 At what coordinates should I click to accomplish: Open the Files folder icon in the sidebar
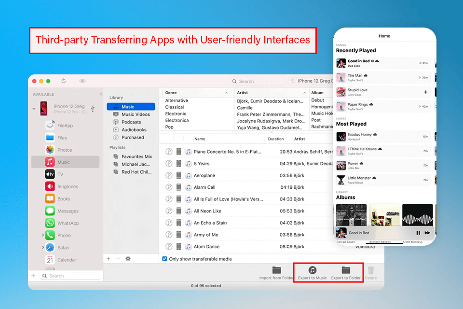pos(50,138)
